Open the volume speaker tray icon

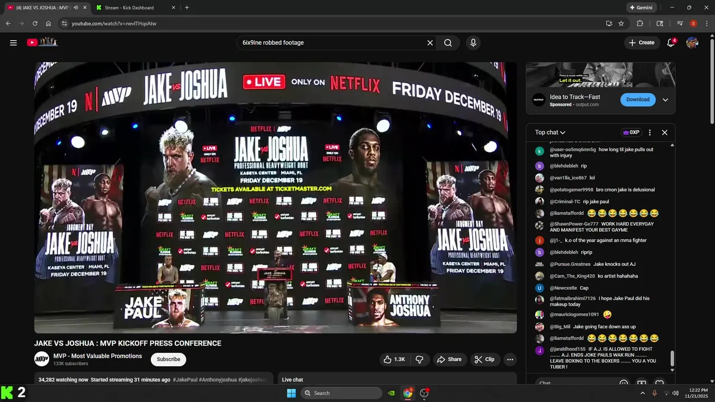675,393
